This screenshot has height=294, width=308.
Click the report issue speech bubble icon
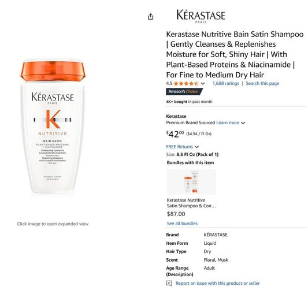(169, 283)
